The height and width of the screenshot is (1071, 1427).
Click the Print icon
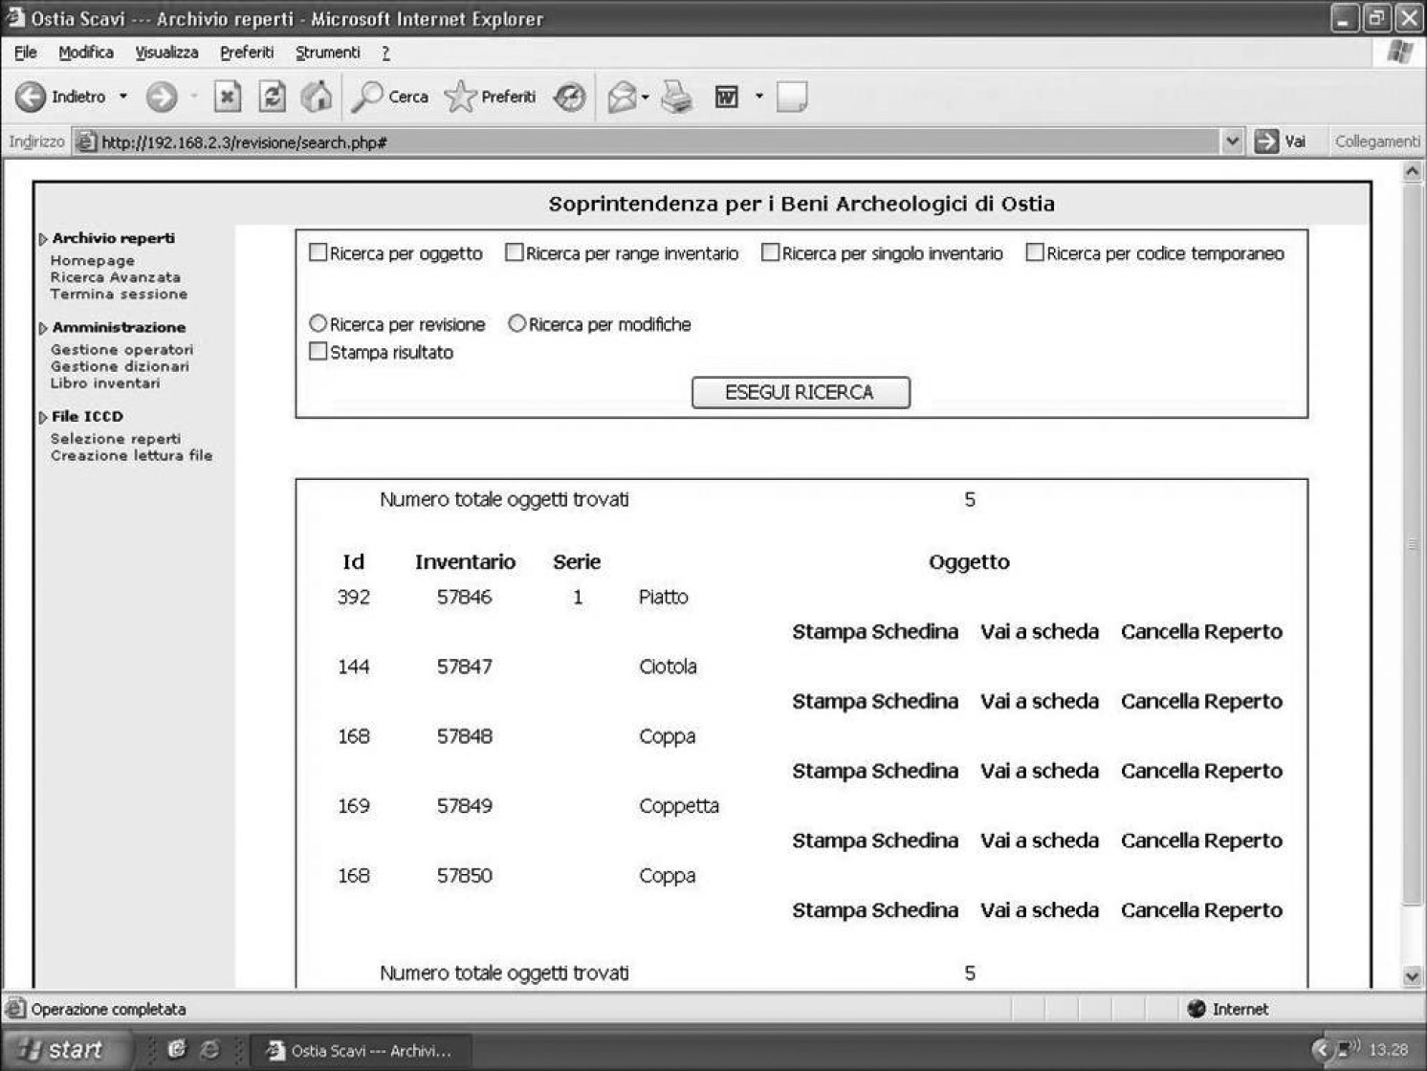(677, 97)
